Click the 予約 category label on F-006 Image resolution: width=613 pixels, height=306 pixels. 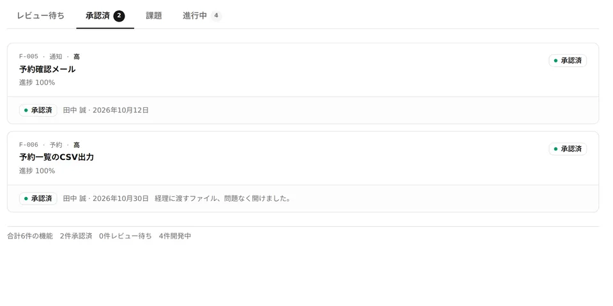click(x=56, y=145)
